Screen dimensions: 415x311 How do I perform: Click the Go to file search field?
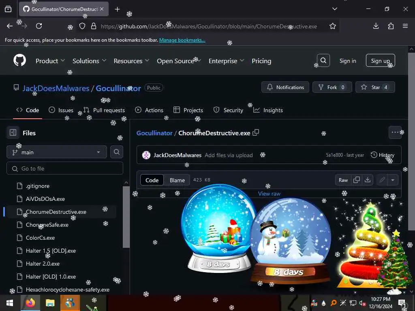pyautogui.click(x=65, y=168)
